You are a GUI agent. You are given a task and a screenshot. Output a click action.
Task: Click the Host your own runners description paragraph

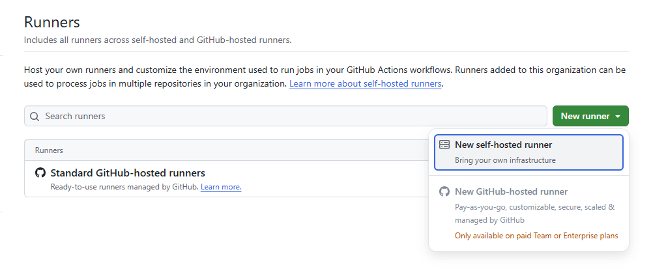[x=325, y=77]
